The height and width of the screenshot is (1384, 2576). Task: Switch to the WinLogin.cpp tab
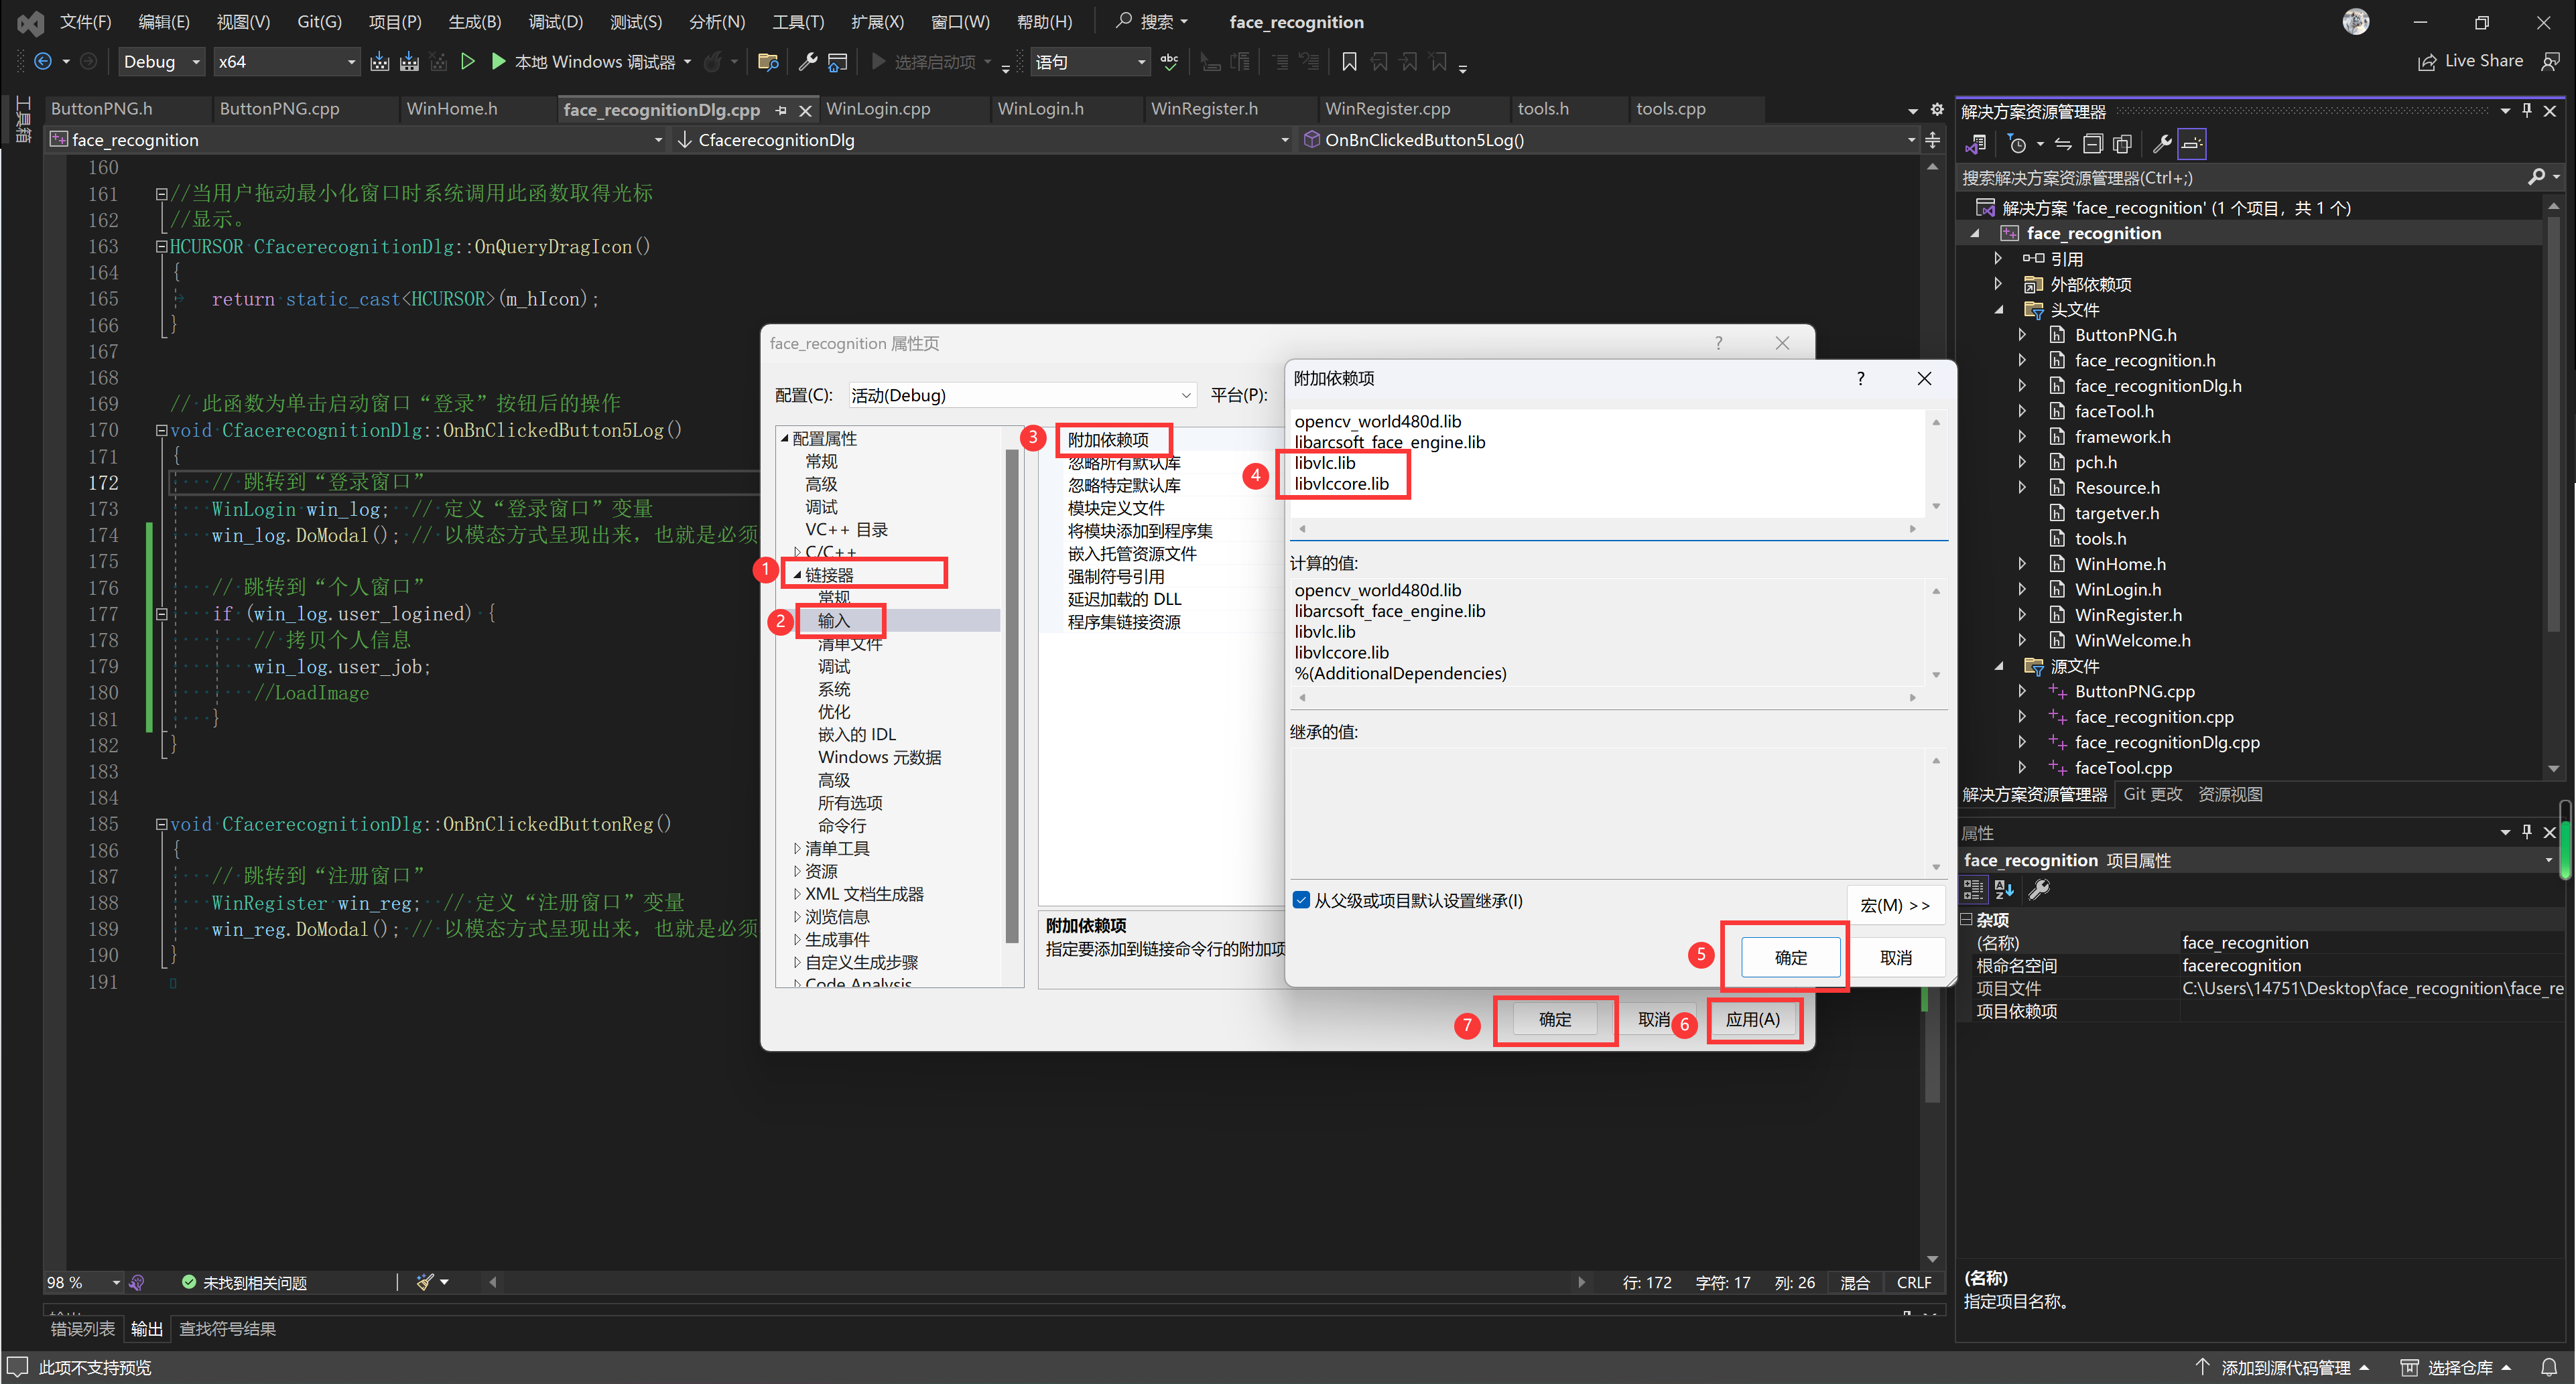pos(878,109)
